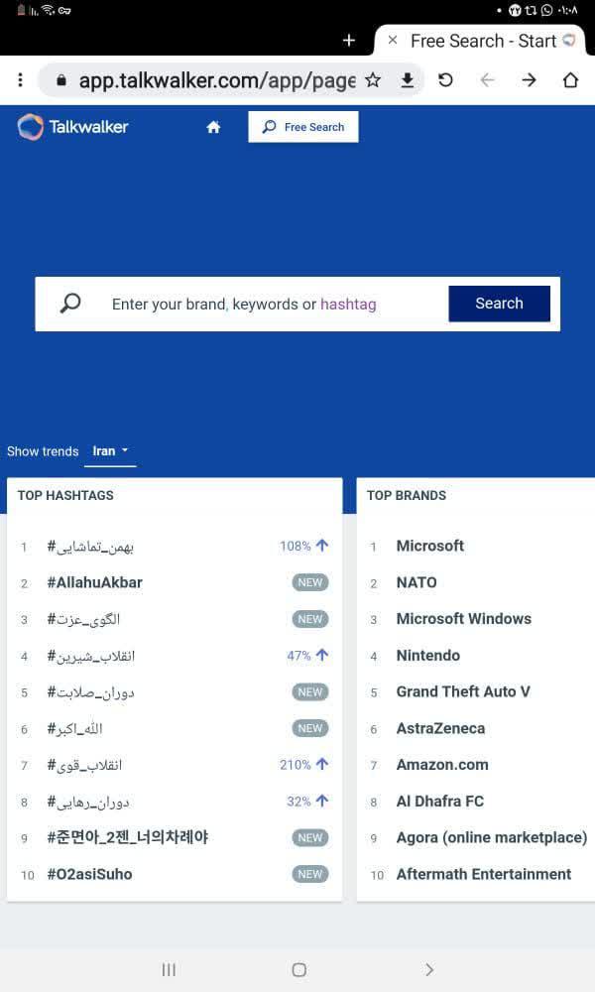Viewport: 595px width, 992px height.
Task: Tap the download icon in address bar
Action: click(x=408, y=79)
